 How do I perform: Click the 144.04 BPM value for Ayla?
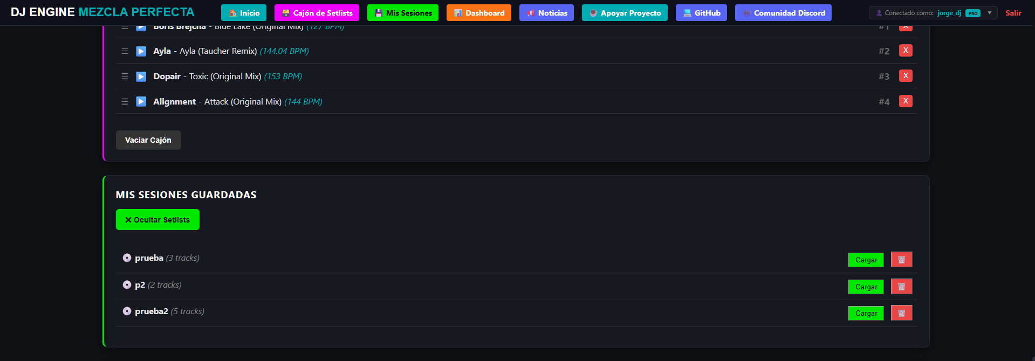tap(284, 51)
